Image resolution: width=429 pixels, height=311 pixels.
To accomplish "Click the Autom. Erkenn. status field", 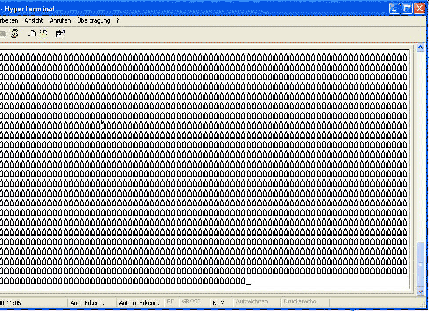I will coord(139,303).
